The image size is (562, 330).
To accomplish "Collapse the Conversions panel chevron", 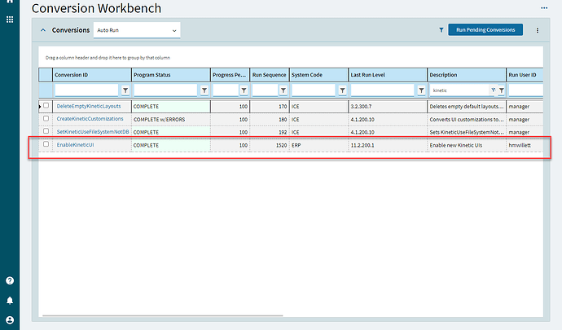I will 43,30.
